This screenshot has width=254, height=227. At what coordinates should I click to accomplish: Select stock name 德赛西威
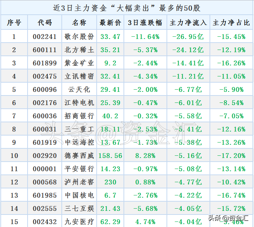(79, 156)
